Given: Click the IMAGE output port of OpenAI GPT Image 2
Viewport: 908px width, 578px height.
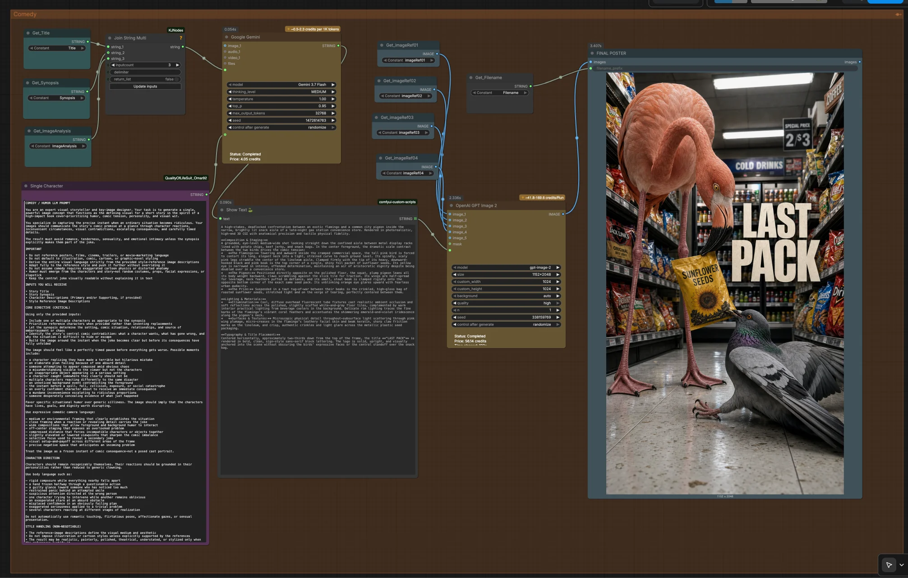Looking at the screenshot, I should point(563,214).
